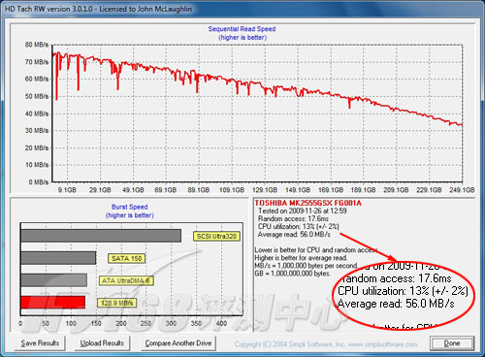Click the Burst Speed chart title

(130, 207)
